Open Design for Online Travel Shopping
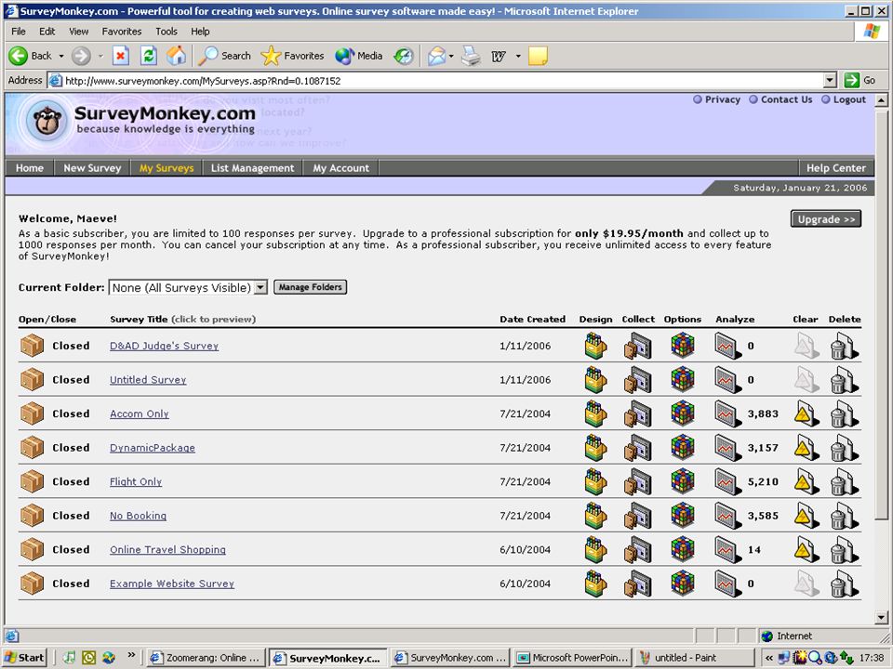 point(595,549)
